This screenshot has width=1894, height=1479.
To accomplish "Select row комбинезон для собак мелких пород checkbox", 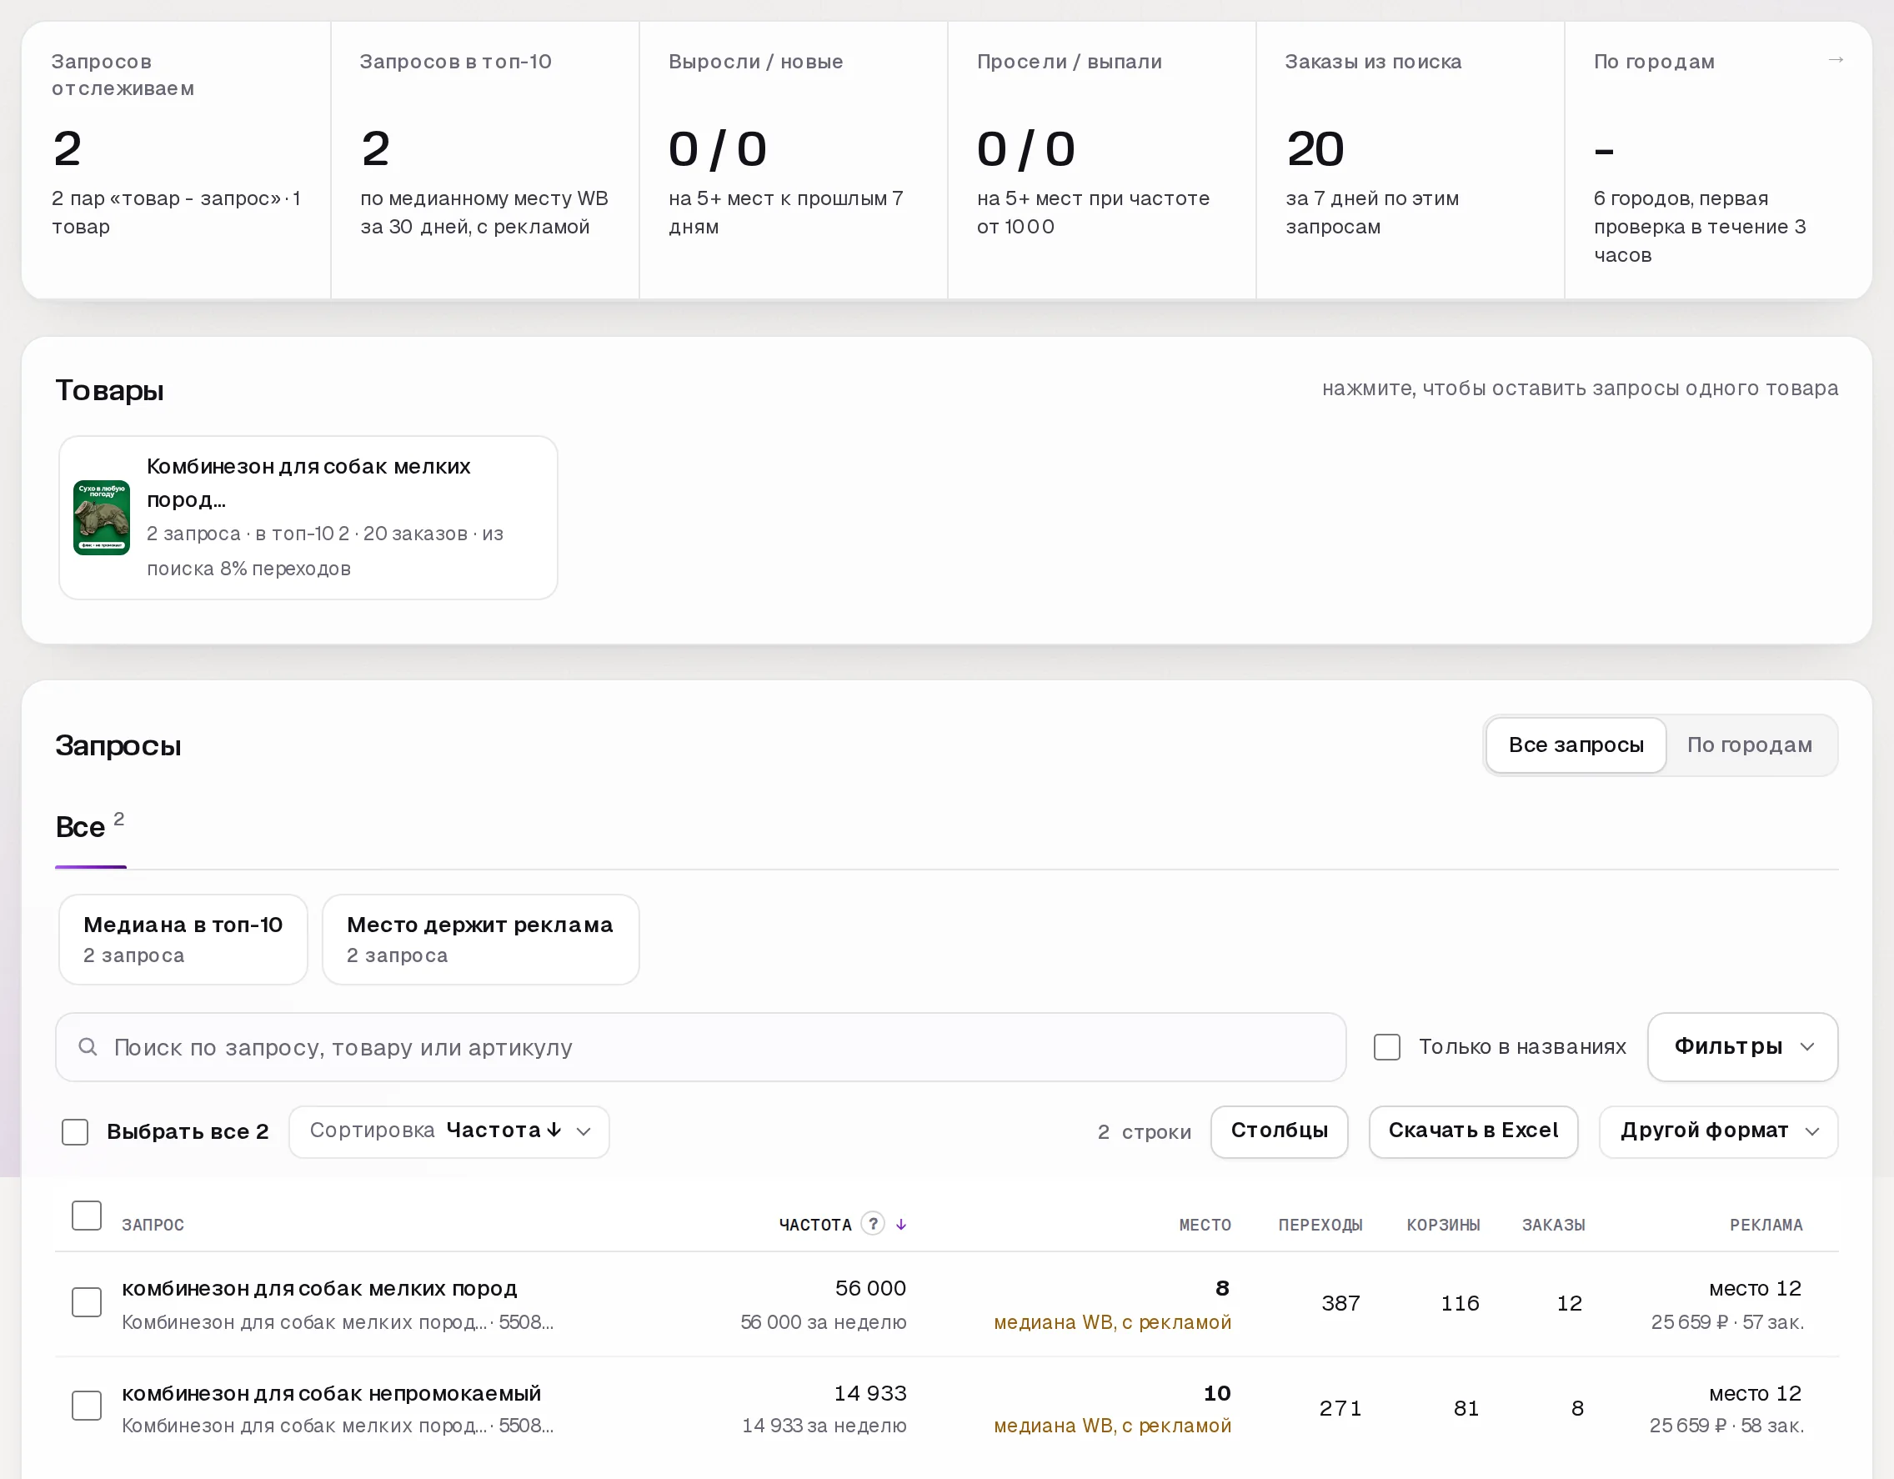I will coord(87,1301).
